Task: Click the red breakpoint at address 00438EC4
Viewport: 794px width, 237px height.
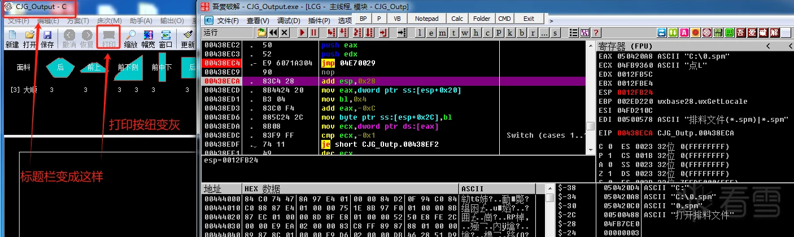Action: [x=223, y=63]
